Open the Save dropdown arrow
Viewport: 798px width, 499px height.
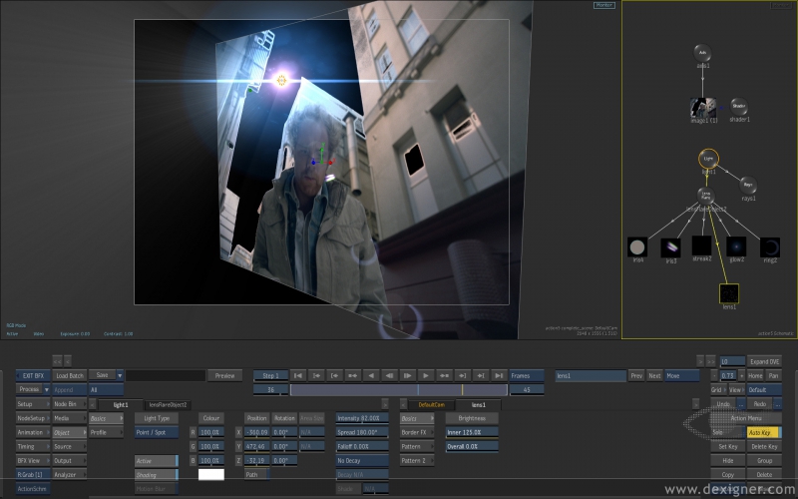pyautogui.click(x=120, y=376)
